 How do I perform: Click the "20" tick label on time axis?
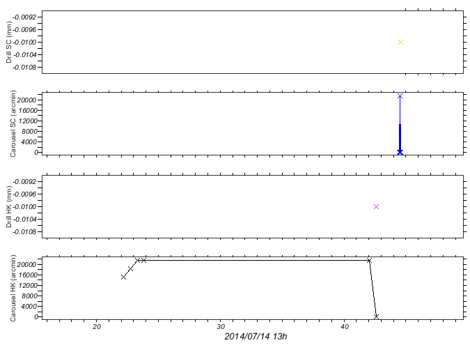coord(97,327)
